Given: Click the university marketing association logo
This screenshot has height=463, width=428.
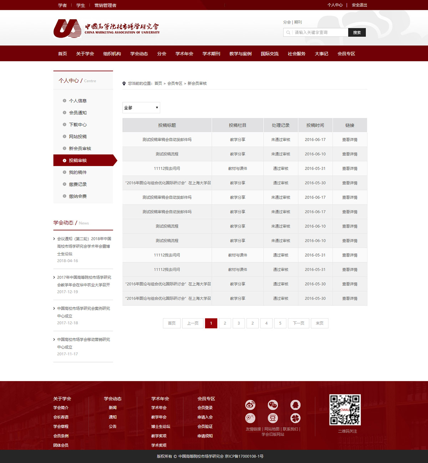Looking at the screenshot, I should pyautogui.click(x=106, y=29).
